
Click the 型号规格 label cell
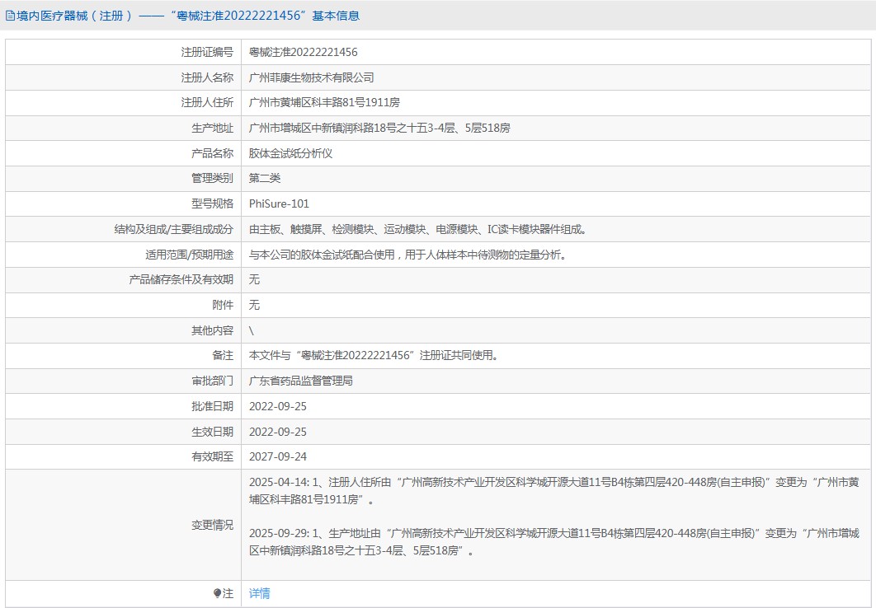124,204
